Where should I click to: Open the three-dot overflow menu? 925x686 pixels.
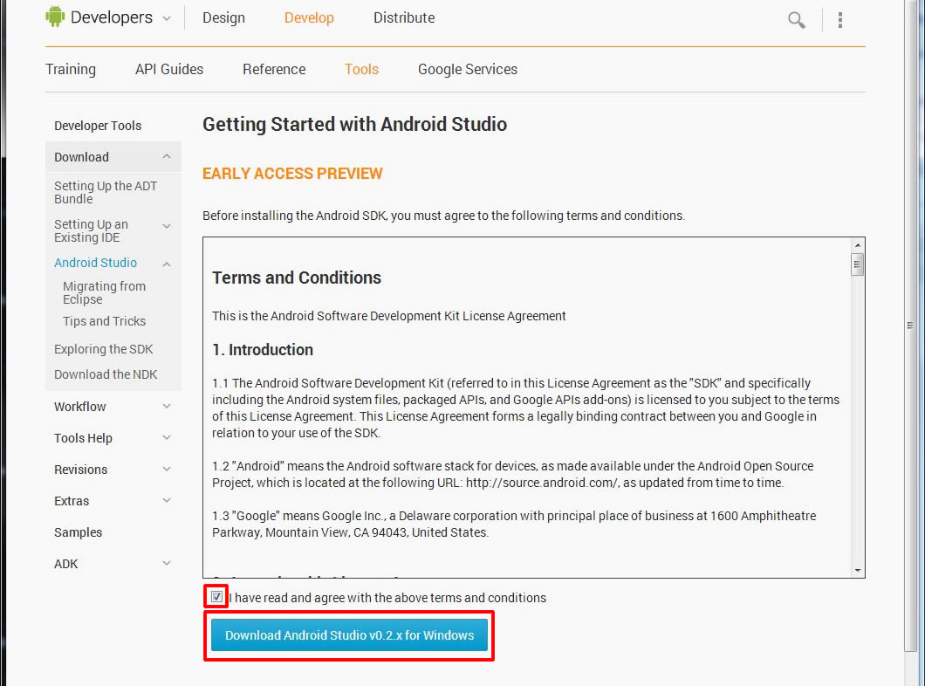[x=840, y=20]
